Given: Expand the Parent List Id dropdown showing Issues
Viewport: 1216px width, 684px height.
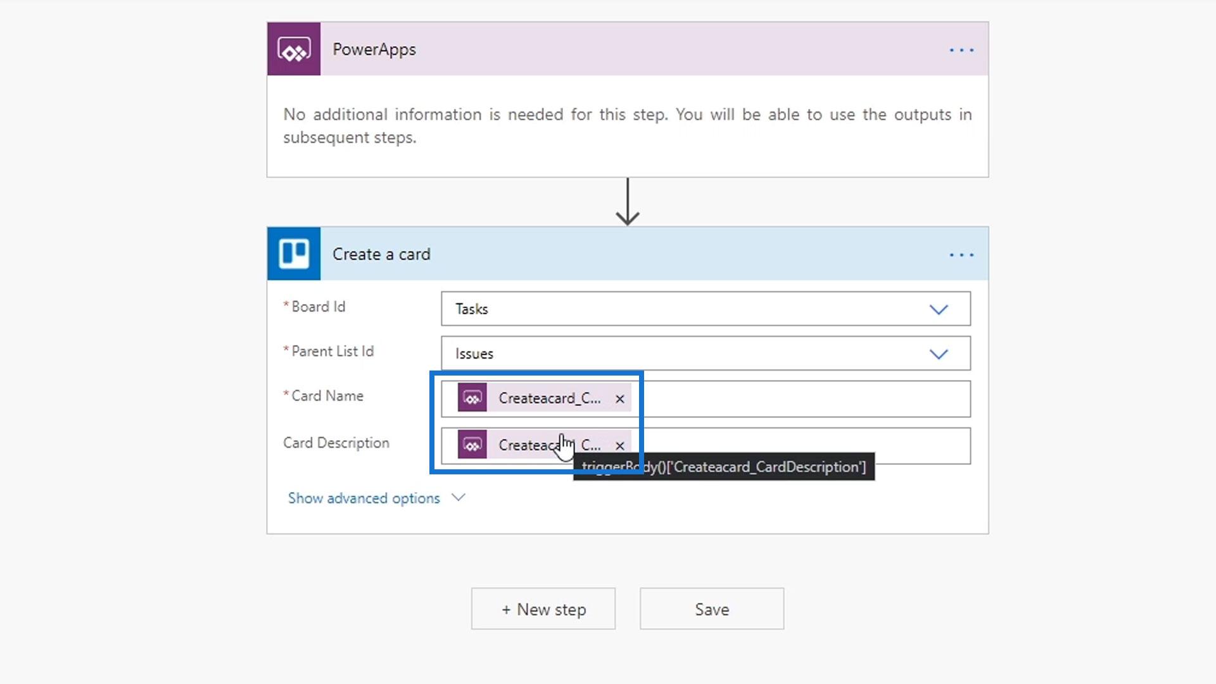Looking at the screenshot, I should coord(938,353).
